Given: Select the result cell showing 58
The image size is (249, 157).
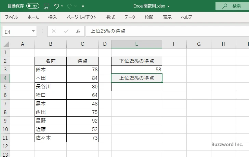Looking at the screenshot, I should click(136, 70).
